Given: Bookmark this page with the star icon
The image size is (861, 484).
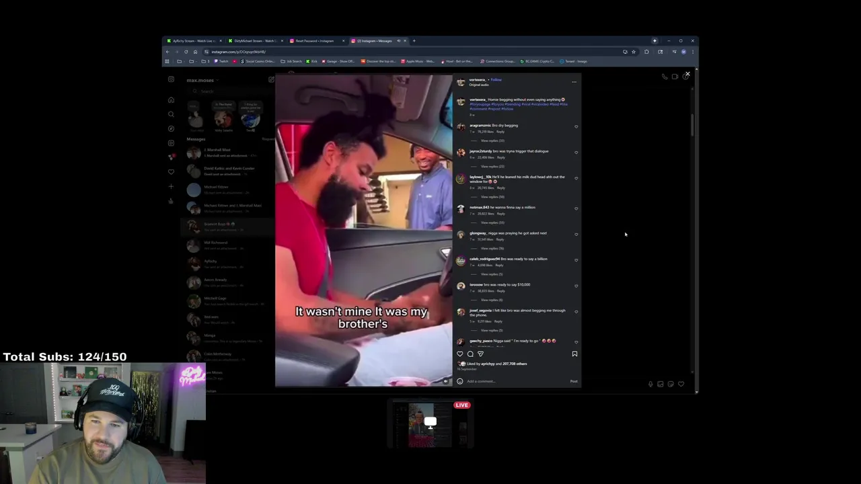Looking at the screenshot, I should (633, 52).
